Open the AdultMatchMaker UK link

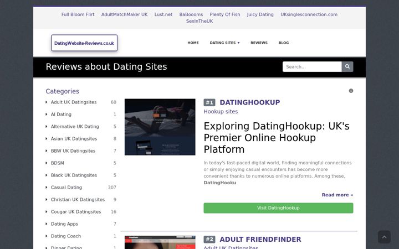point(125,14)
